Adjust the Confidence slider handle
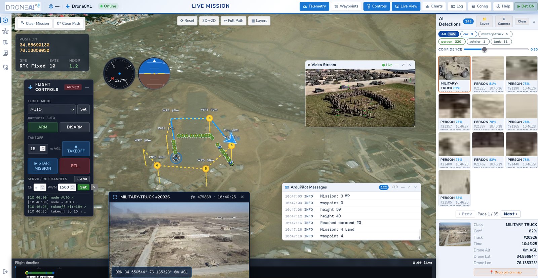 [484, 49]
